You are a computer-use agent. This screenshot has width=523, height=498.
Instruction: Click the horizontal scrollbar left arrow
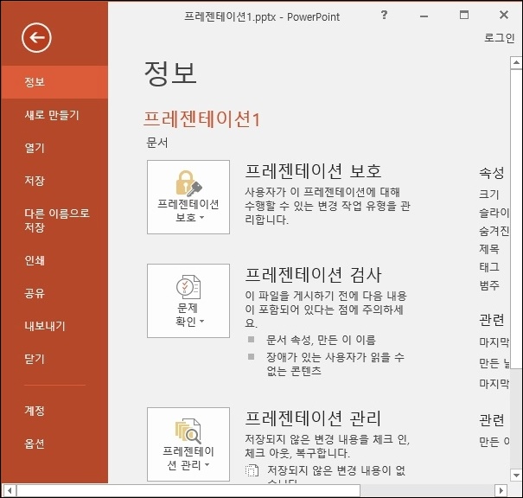[x=10, y=490]
